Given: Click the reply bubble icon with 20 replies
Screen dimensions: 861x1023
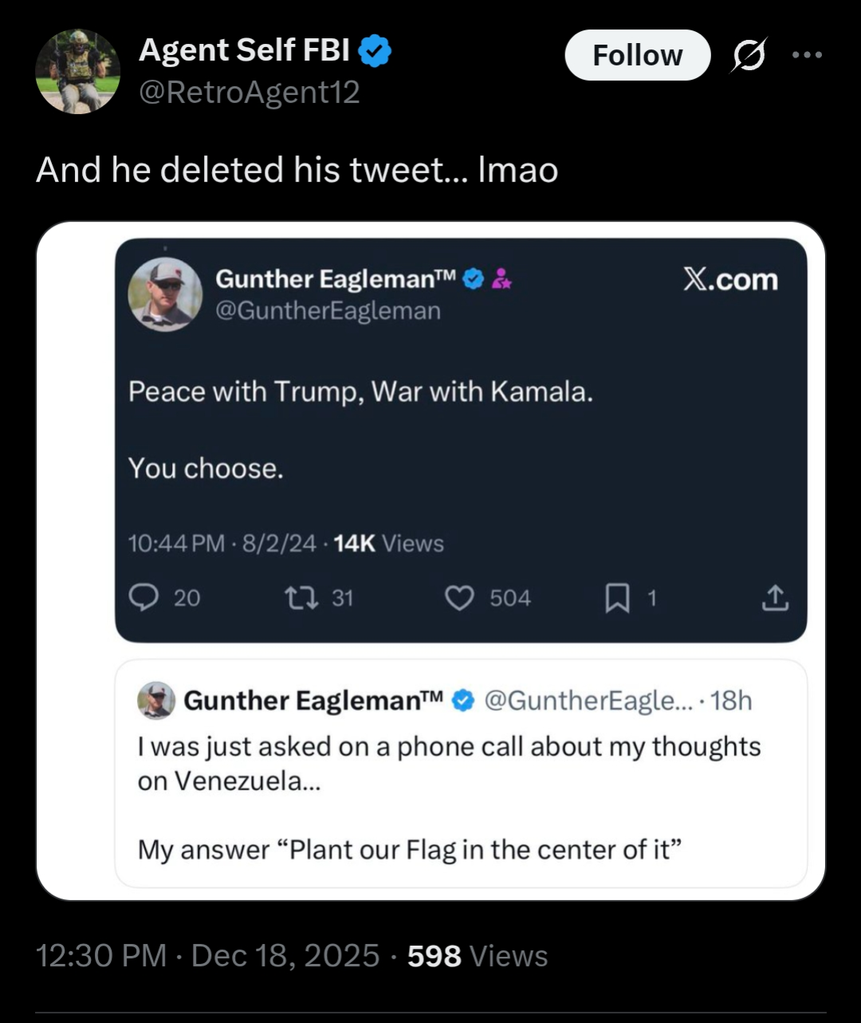Looking at the screenshot, I should (x=144, y=597).
